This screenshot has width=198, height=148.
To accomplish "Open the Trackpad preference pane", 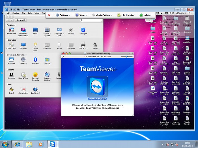I will [x=71, y=46].
